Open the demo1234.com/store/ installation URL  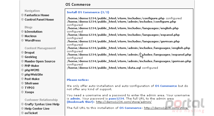pos(166,108)
